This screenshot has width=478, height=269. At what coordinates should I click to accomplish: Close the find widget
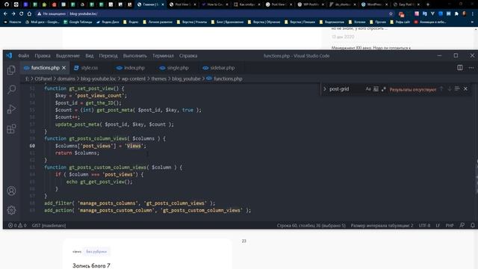tap(465, 89)
